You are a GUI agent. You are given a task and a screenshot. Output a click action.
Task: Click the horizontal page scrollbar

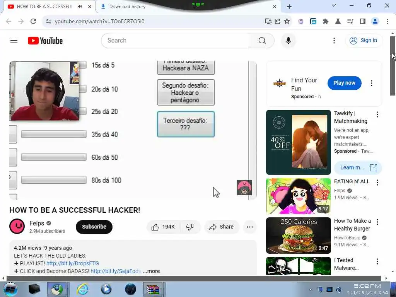pyautogui.click(x=193, y=278)
